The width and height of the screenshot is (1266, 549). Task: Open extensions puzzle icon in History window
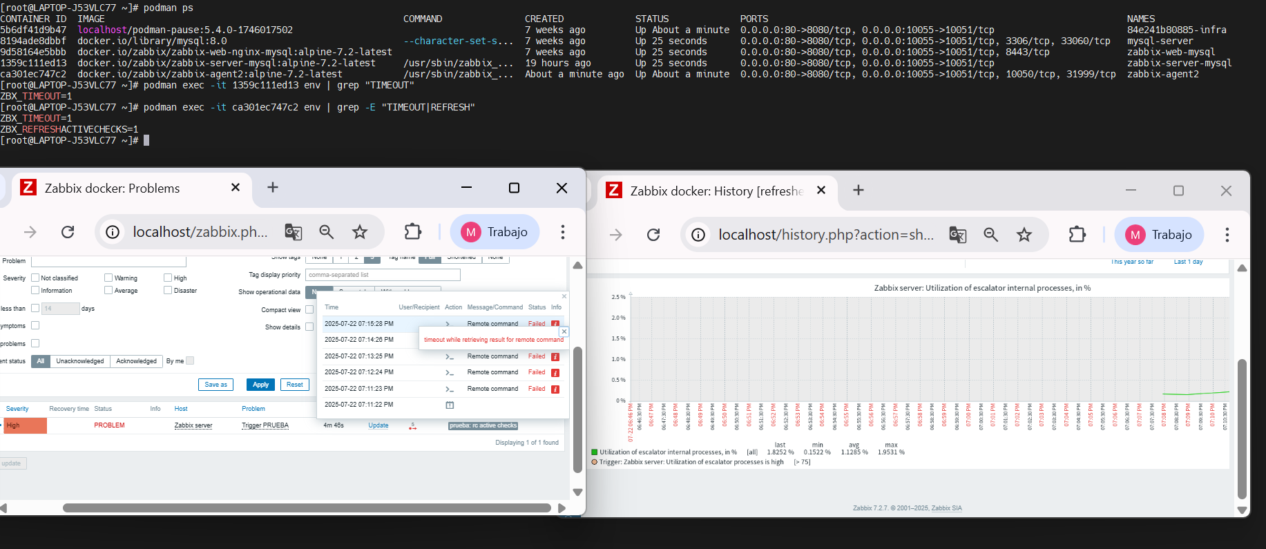[x=1077, y=235]
